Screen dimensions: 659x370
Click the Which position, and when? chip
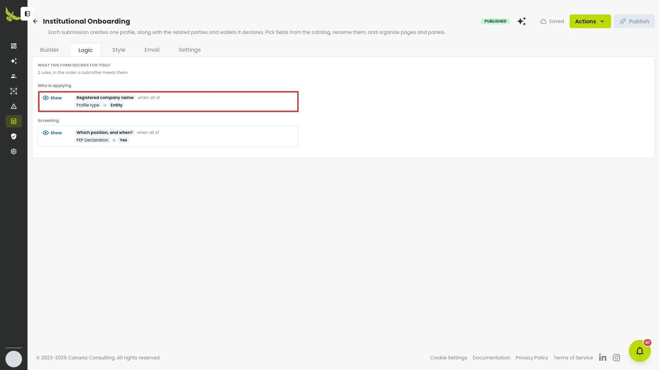(x=104, y=133)
